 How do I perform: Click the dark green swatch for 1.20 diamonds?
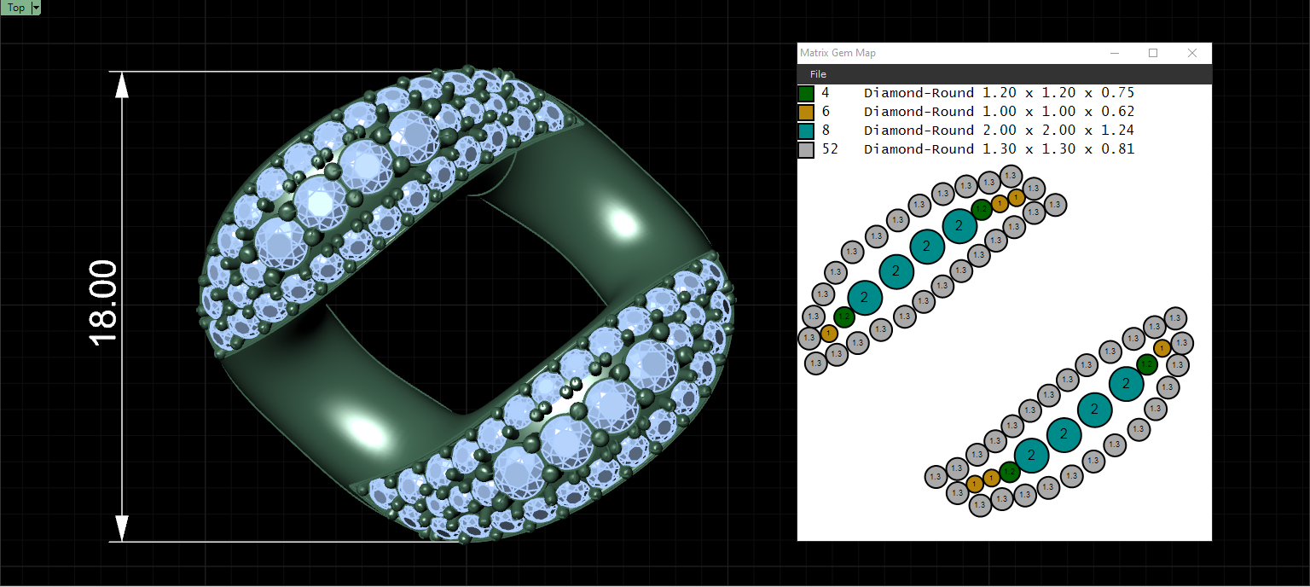(x=806, y=93)
